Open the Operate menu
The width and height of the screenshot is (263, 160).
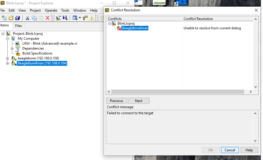click(x=51, y=10)
